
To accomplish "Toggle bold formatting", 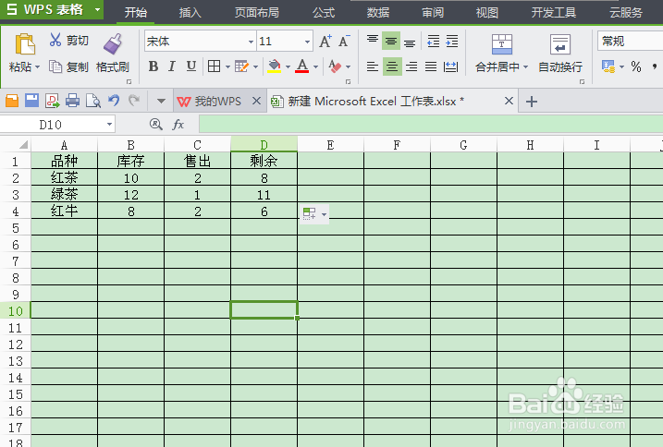I will pyautogui.click(x=153, y=66).
